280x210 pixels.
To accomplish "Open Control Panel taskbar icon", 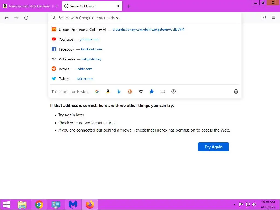I will click(56, 205).
